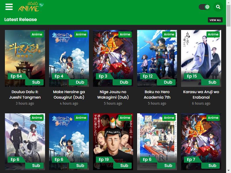Viewport: 231px width, 173px height.
Task: Click Ep 7 badge on Nige Jouzu Sub poster
Action: coord(191,160)
